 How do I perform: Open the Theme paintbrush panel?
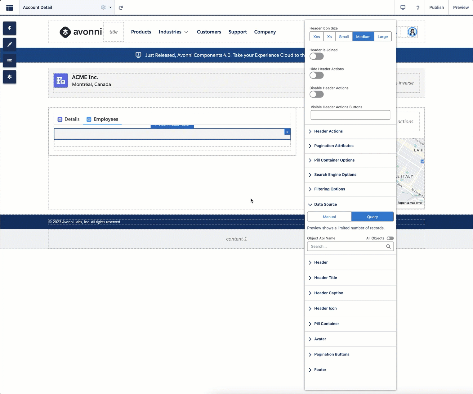(x=10, y=44)
